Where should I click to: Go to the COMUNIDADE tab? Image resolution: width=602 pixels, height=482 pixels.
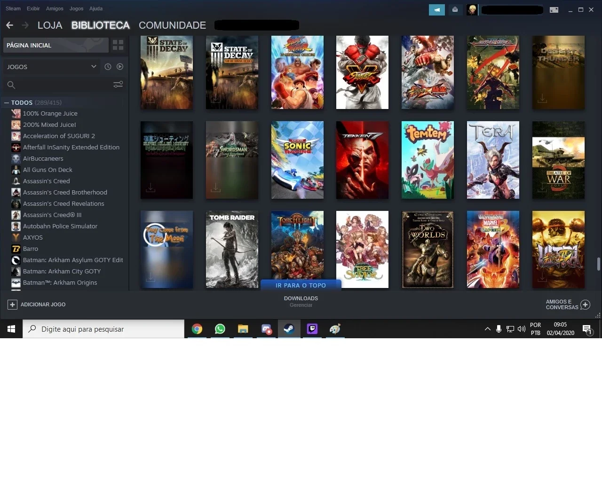pyautogui.click(x=172, y=25)
